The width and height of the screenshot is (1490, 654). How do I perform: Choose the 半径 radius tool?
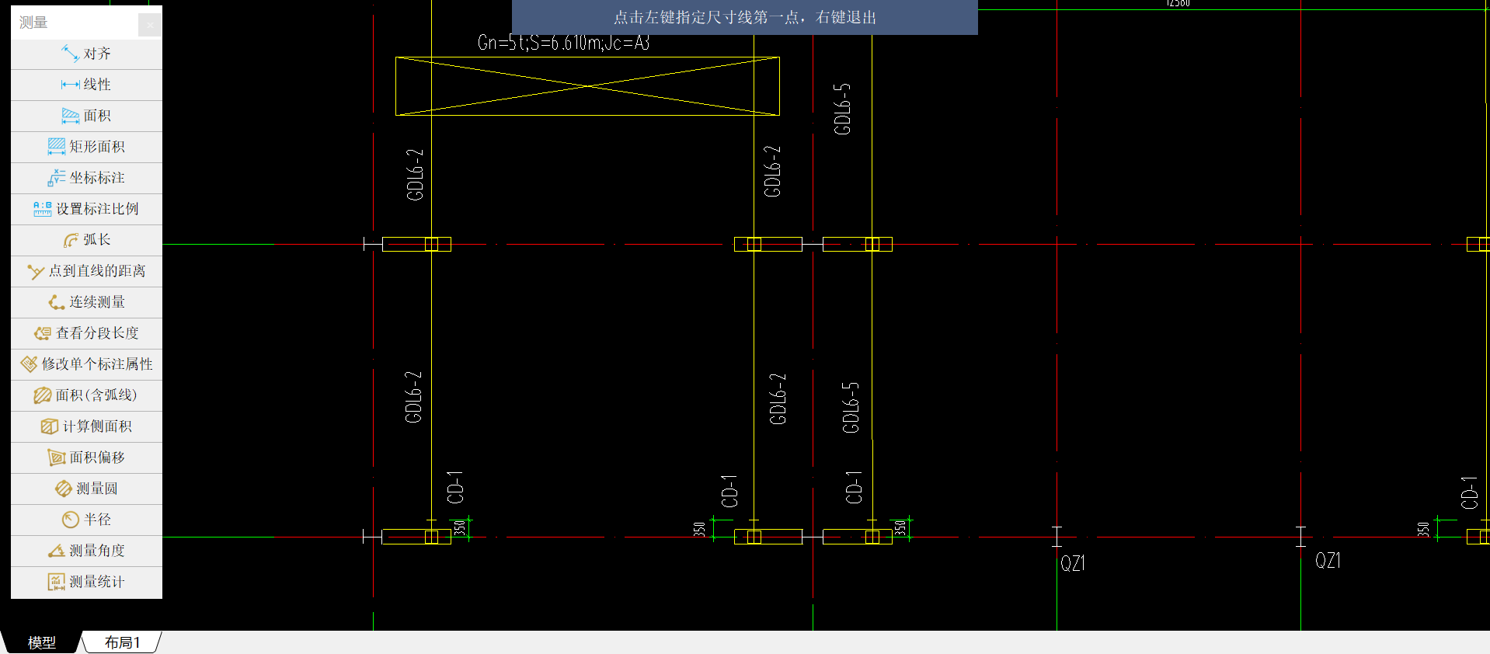pyautogui.click(x=86, y=520)
